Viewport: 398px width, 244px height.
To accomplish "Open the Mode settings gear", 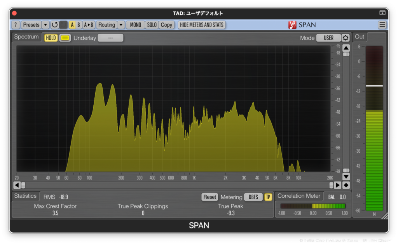I will [x=346, y=38].
